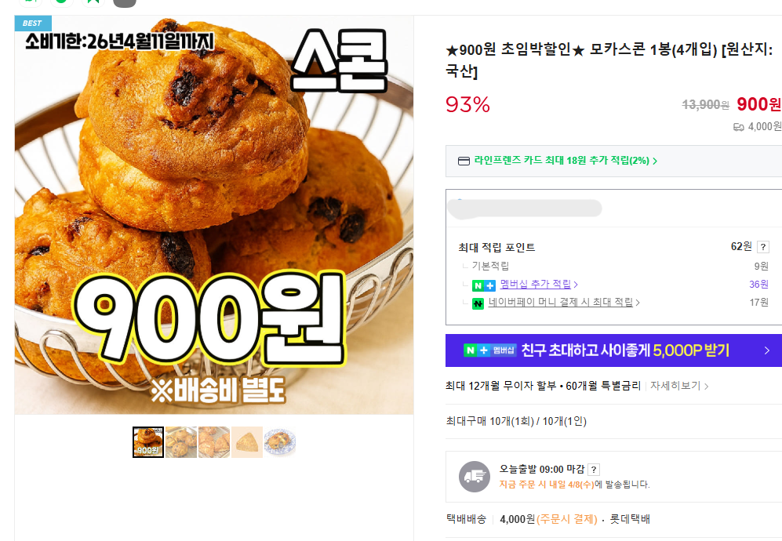Click the question mark next to 오늘출발 09:00 마감
The image size is (782, 541).
coord(594,470)
